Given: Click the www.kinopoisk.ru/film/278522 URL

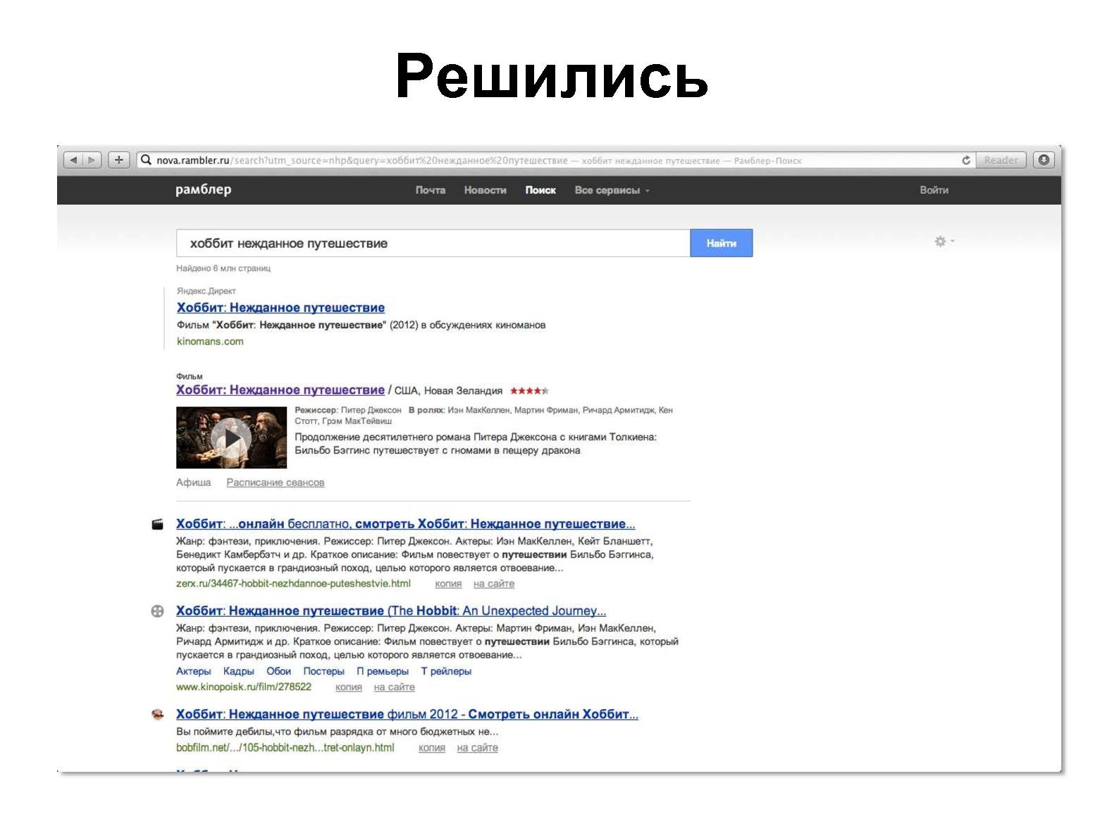Looking at the screenshot, I should [243, 687].
